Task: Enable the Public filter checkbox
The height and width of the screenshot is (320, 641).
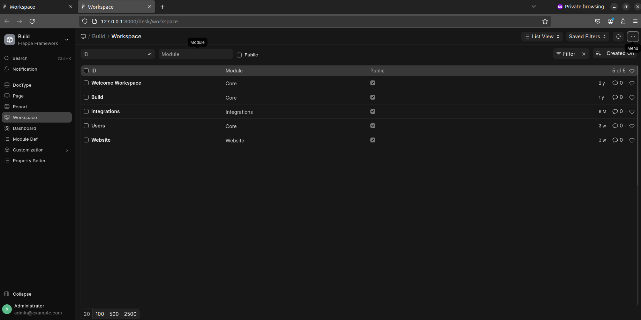Action: pyautogui.click(x=239, y=55)
